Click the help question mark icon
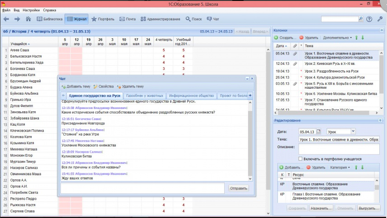The width and height of the screenshot is (387, 218). click(x=369, y=19)
